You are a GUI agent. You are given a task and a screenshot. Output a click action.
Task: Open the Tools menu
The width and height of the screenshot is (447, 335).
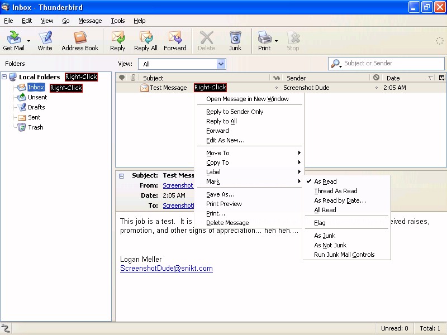click(x=118, y=21)
